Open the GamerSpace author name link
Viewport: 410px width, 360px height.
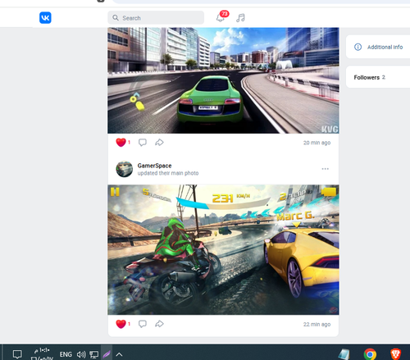coord(154,166)
